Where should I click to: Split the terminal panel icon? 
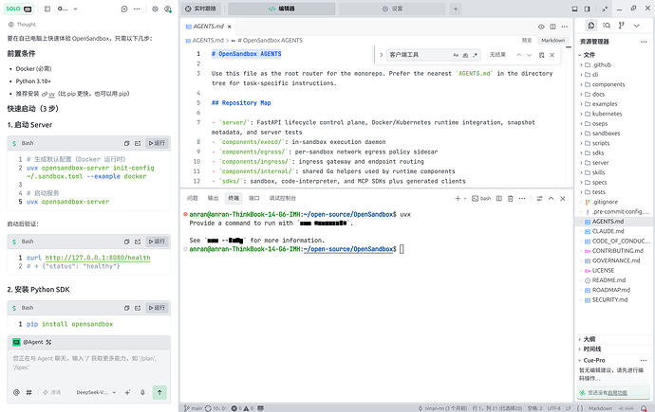tap(498, 199)
